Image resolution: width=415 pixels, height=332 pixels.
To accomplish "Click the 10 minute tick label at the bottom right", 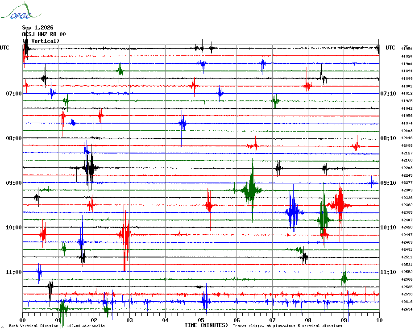I will 379,320.
